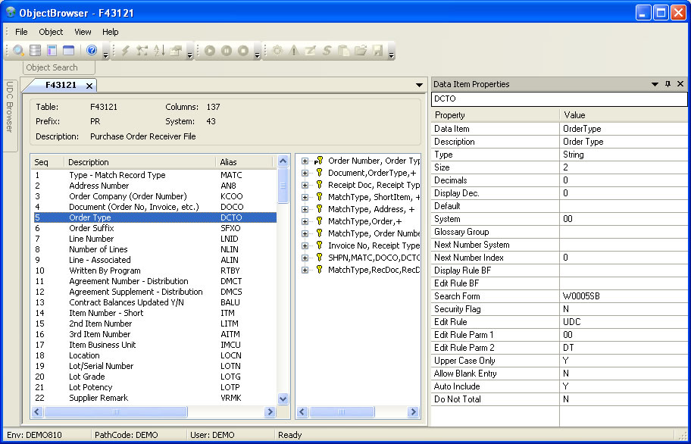This screenshot has width=691, height=444.
Task: Pin the Data Item Properties panel
Action: coord(668,84)
